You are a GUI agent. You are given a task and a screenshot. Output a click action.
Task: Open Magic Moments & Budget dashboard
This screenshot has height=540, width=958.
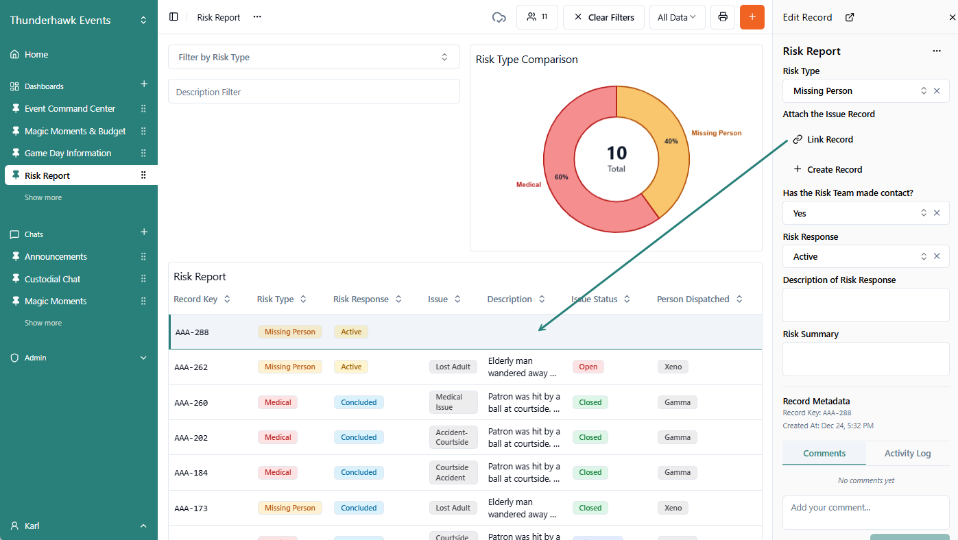(75, 131)
